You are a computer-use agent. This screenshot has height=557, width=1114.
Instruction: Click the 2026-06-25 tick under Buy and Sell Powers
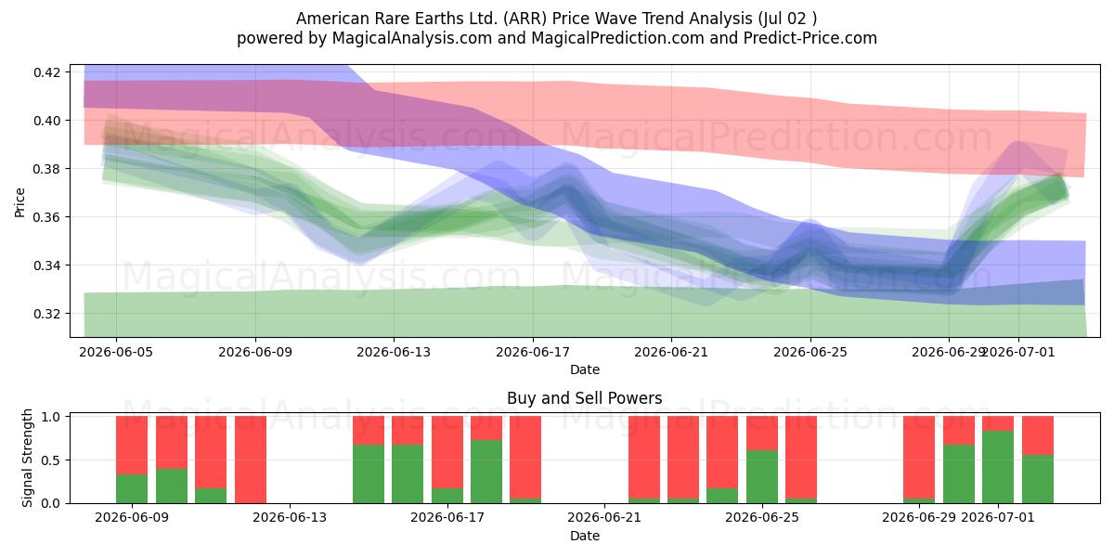pyautogui.click(x=762, y=518)
